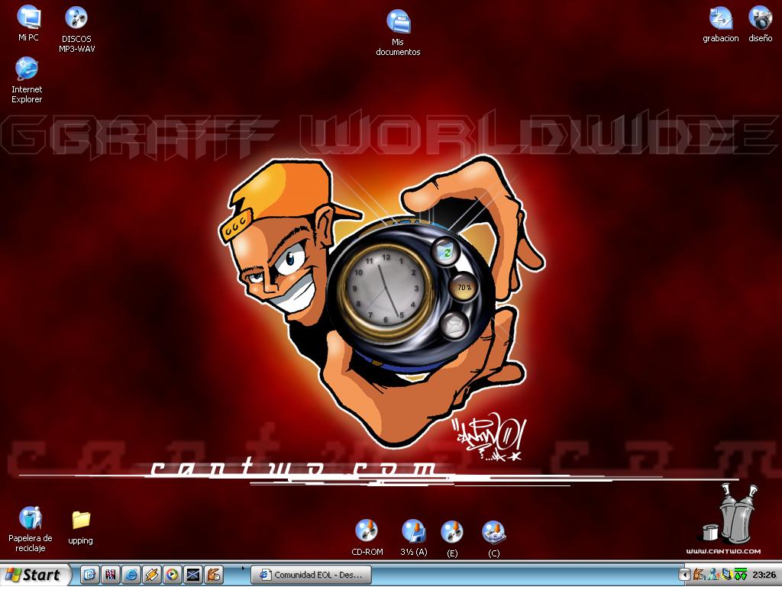
Task: Click the MSN Messenger tray icon
Action: point(714,575)
